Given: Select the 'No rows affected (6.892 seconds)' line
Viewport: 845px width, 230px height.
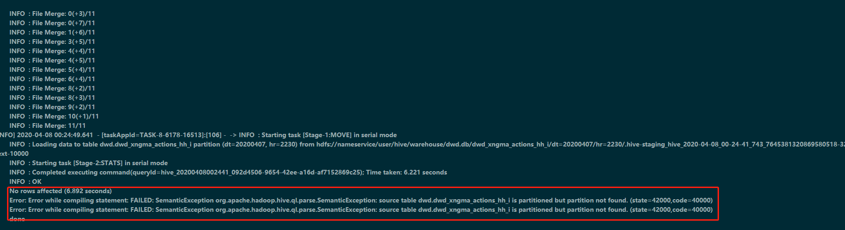Looking at the screenshot, I should (x=60, y=191).
